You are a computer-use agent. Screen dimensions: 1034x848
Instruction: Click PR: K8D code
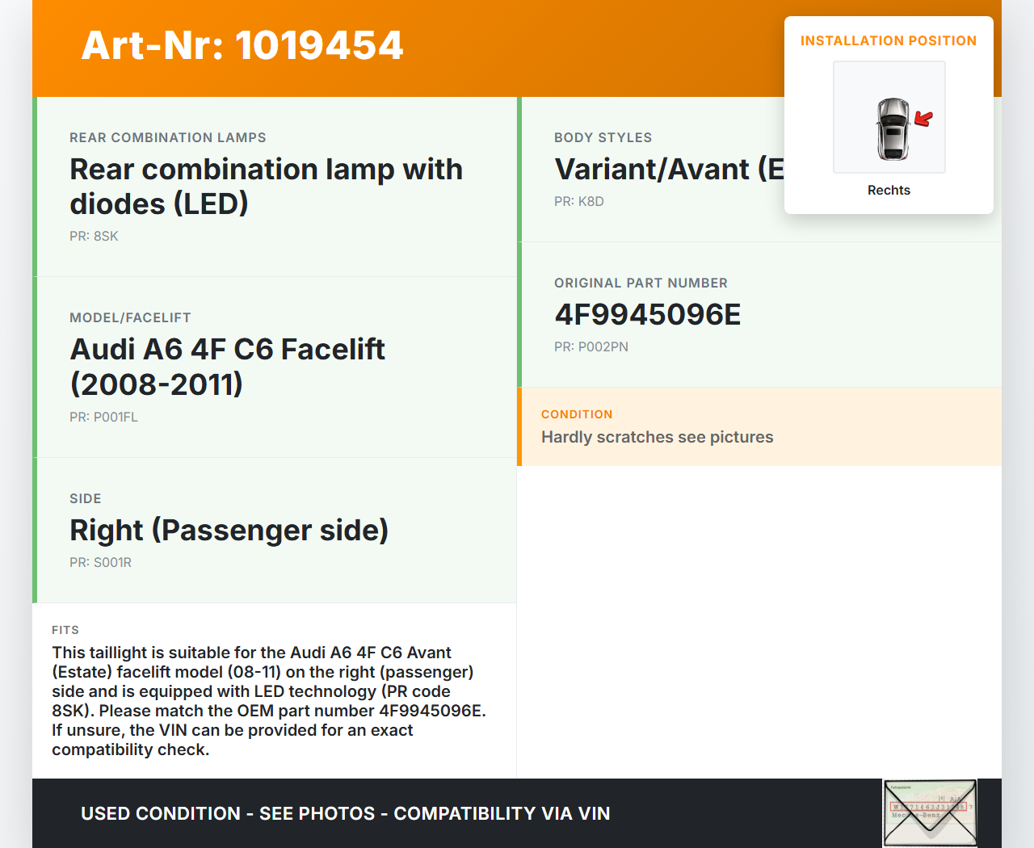click(579, 201)
